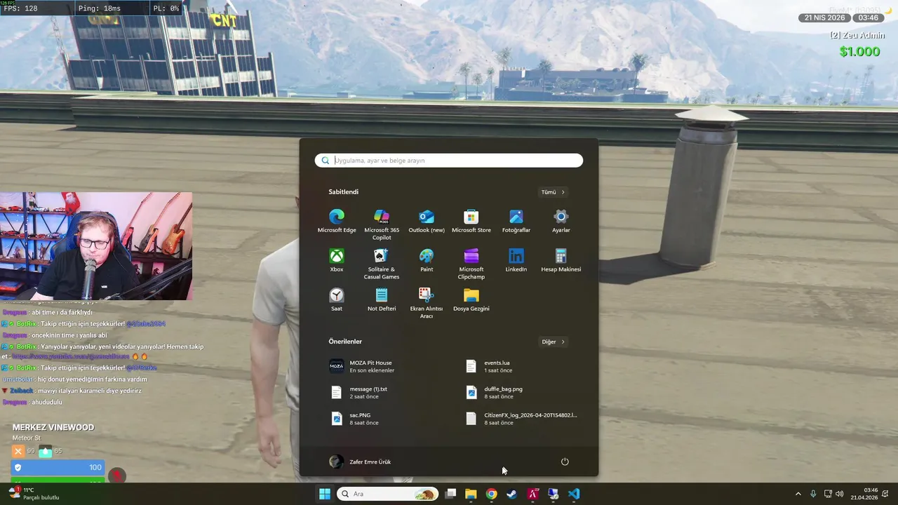
Task: Open Outlook (new) app
Action: point(427,221)
